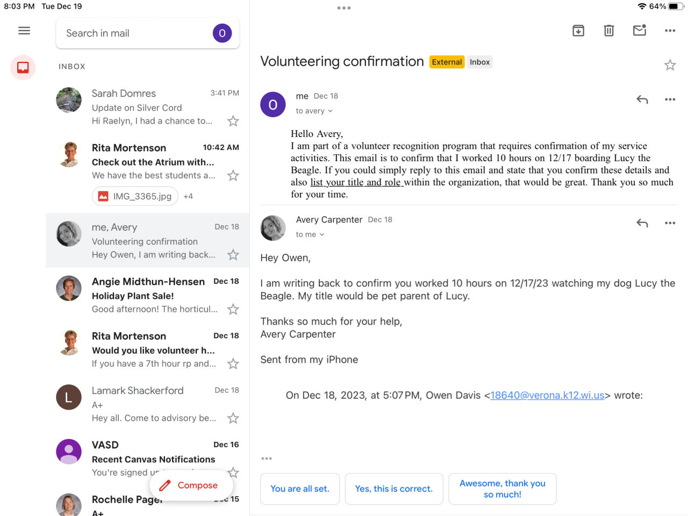688x516 pixels.
Task: Star Check out the Atrium email
Action: coord(233,176)
